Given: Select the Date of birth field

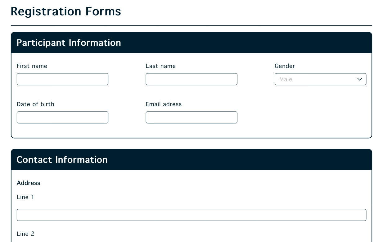Looking at the screenshot, I should point(62,117).
